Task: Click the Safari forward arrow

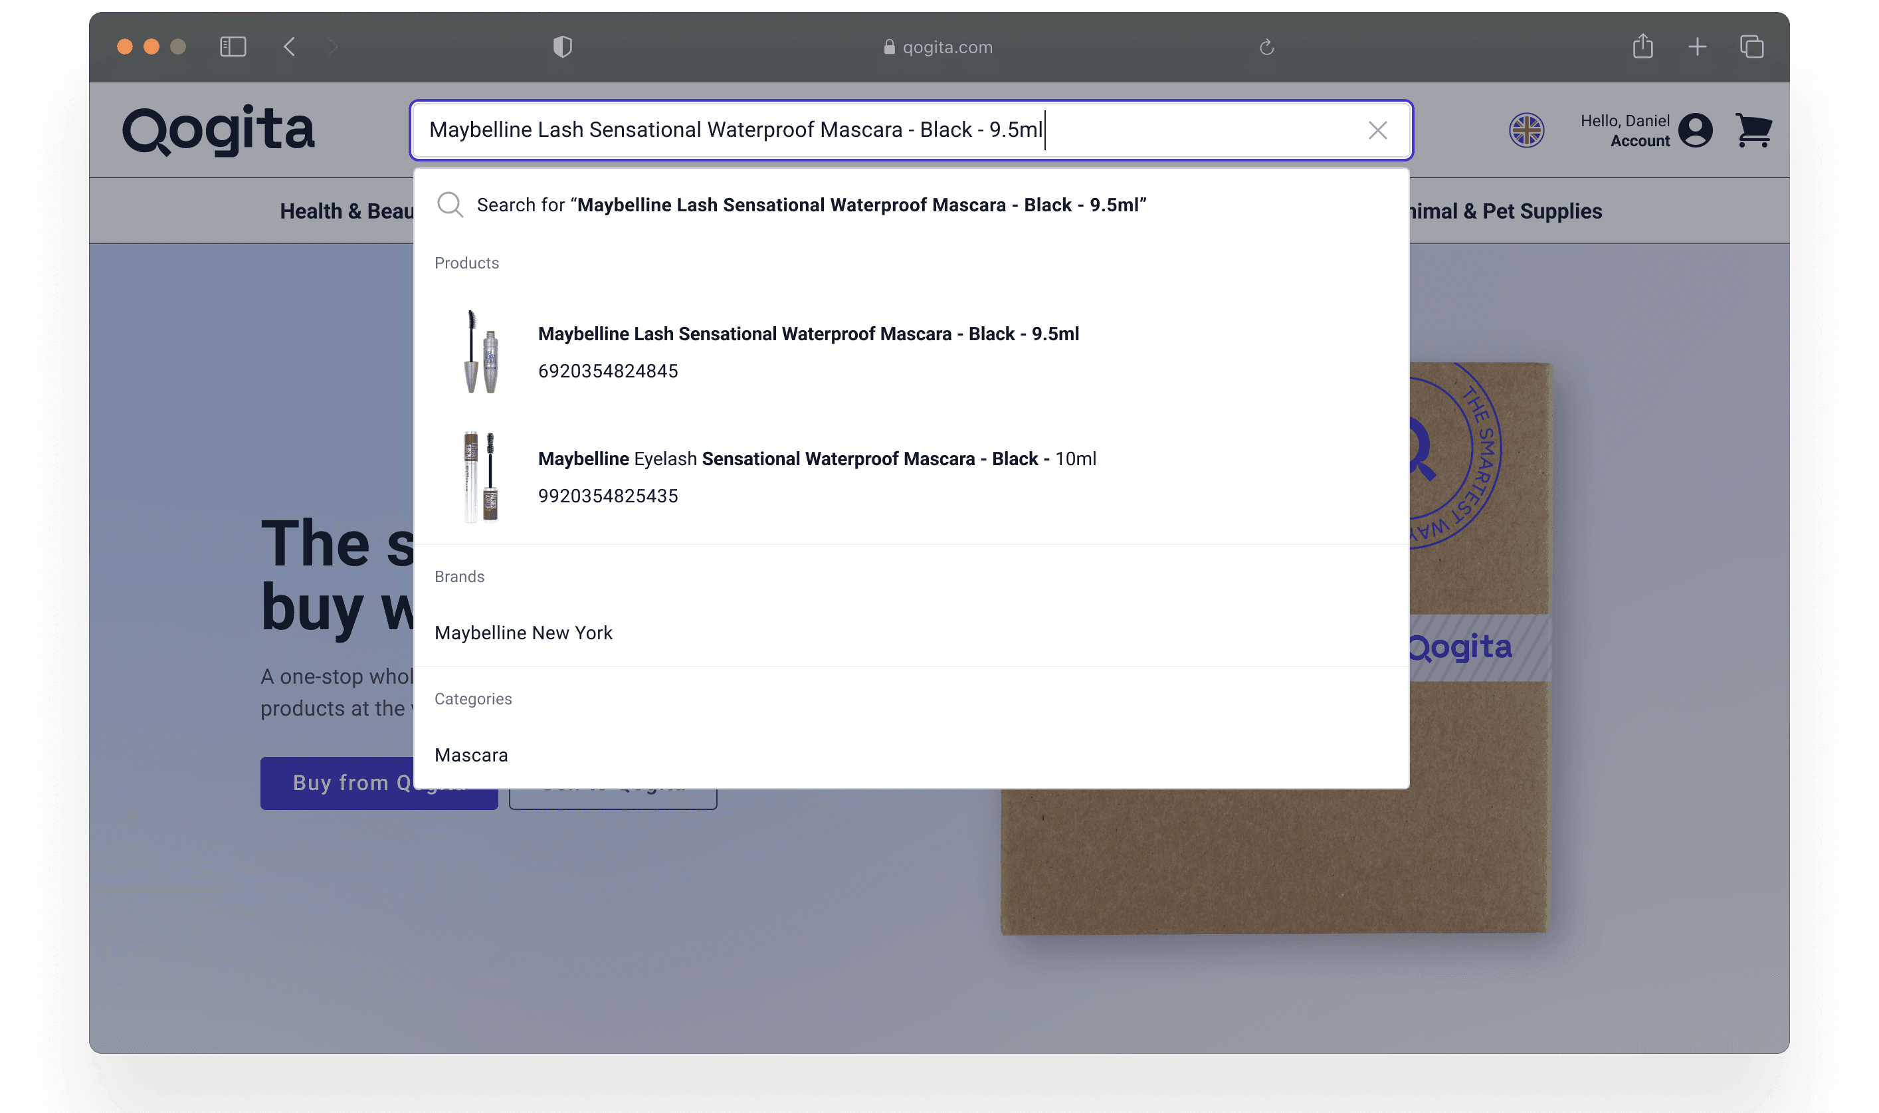Action: 333,47
